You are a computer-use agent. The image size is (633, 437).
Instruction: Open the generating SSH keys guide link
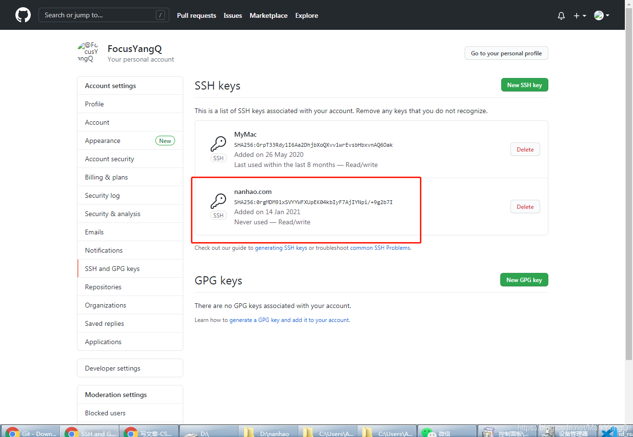[x=281, y=248]
